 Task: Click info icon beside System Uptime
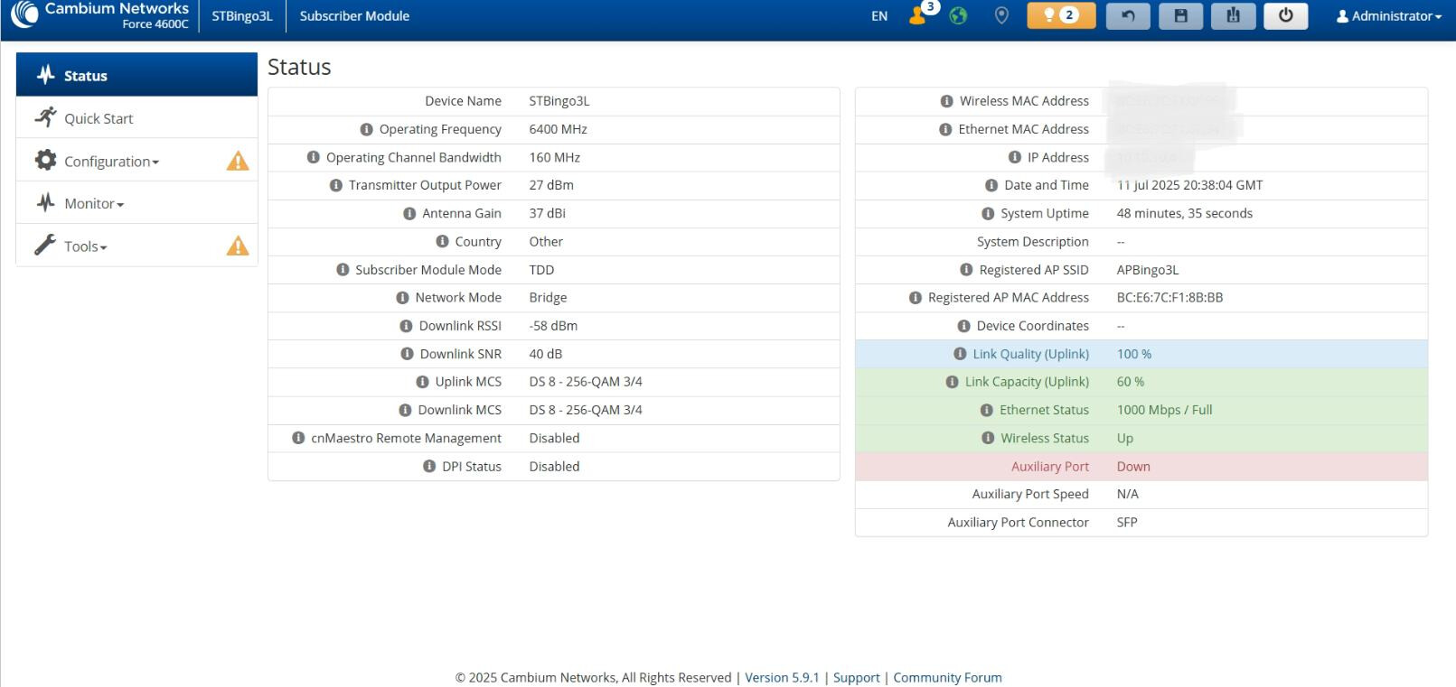(988, 213)
